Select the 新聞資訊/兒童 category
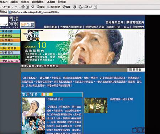Viewport: 160px width, 134px height. (95, 27)
